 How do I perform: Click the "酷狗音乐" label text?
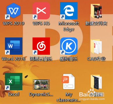point(69,59)
